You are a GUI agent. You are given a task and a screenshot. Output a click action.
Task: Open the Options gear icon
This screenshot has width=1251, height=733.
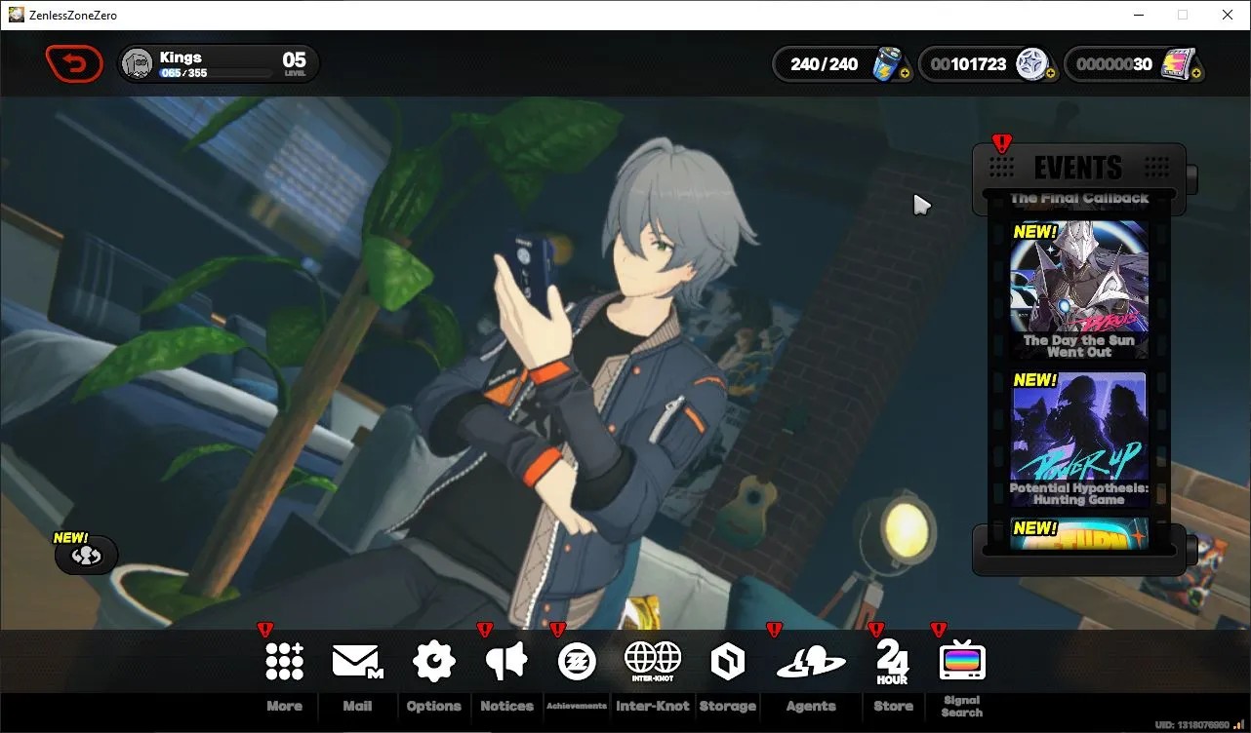pos(434,662)
